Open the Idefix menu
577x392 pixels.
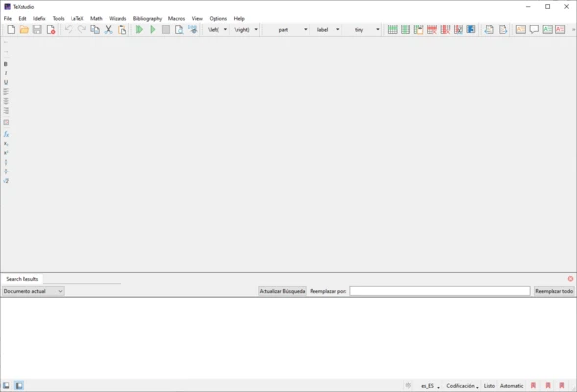point(39,18)
